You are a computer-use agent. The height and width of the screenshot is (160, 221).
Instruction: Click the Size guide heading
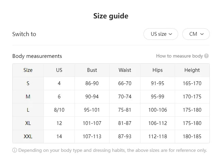(x=111, y=16)
